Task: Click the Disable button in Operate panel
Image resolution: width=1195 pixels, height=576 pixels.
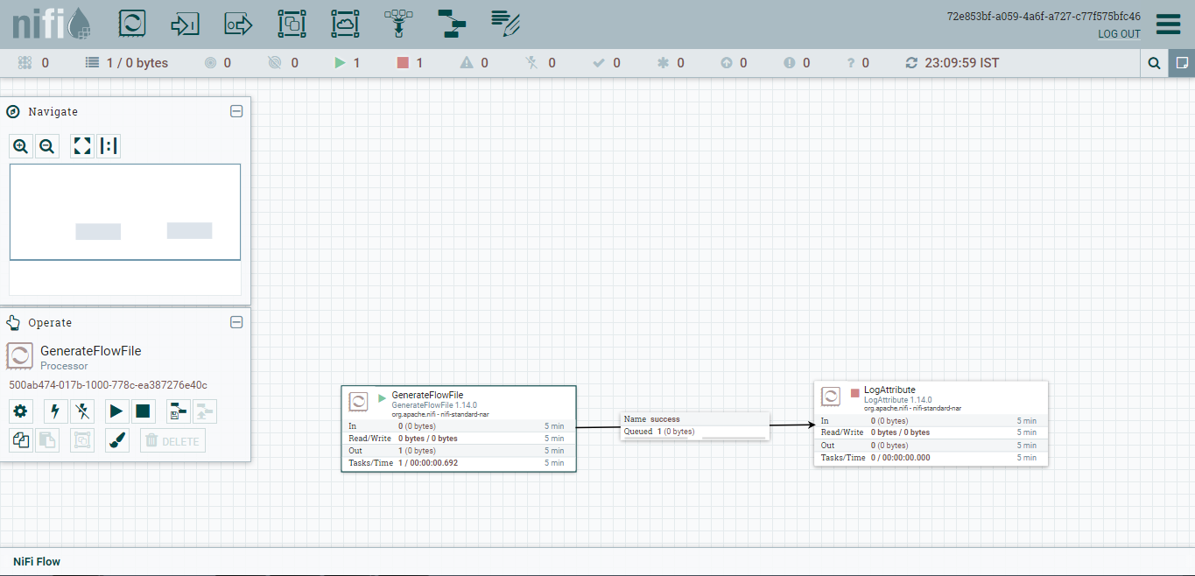Action: click(x=82, y=411)
